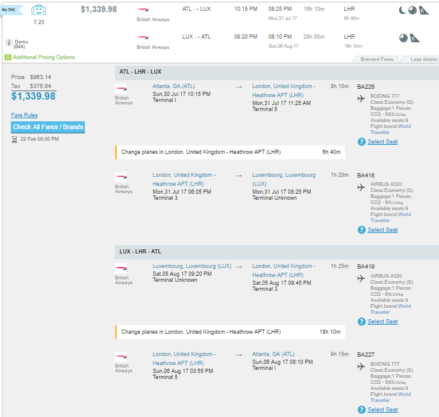Select Seat for flight BA226
439x417 pixels.
(x=382, y=142)
